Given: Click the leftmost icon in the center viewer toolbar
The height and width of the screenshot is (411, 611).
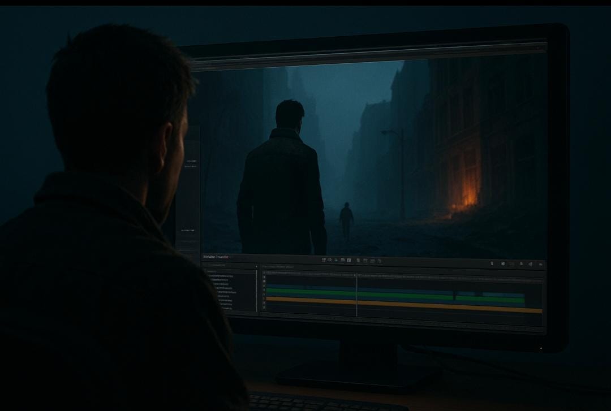Looking at the screenshot, I should (x=324, y=260).
